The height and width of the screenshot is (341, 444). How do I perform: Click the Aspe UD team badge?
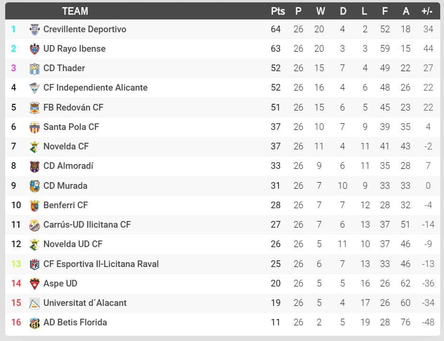(35, 284)
